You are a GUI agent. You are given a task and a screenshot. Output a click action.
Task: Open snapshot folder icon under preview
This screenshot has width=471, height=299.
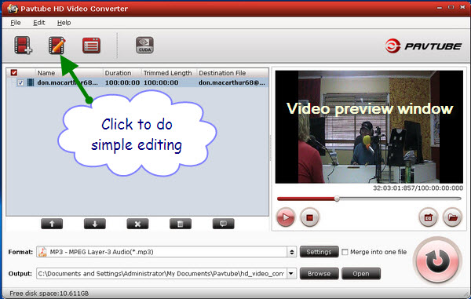[452, 217]
